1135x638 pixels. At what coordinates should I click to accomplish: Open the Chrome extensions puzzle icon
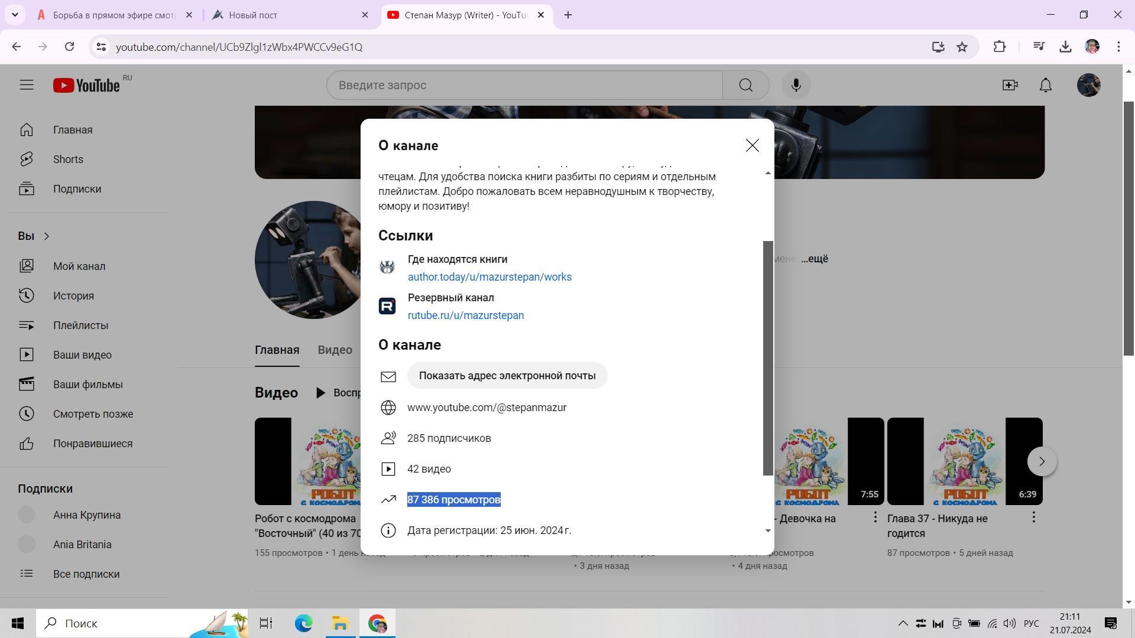click(x=999, y=47)
